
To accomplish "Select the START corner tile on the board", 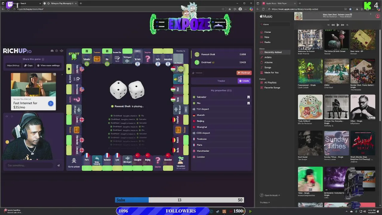I will pyautogui.click(x=74, y=56).
